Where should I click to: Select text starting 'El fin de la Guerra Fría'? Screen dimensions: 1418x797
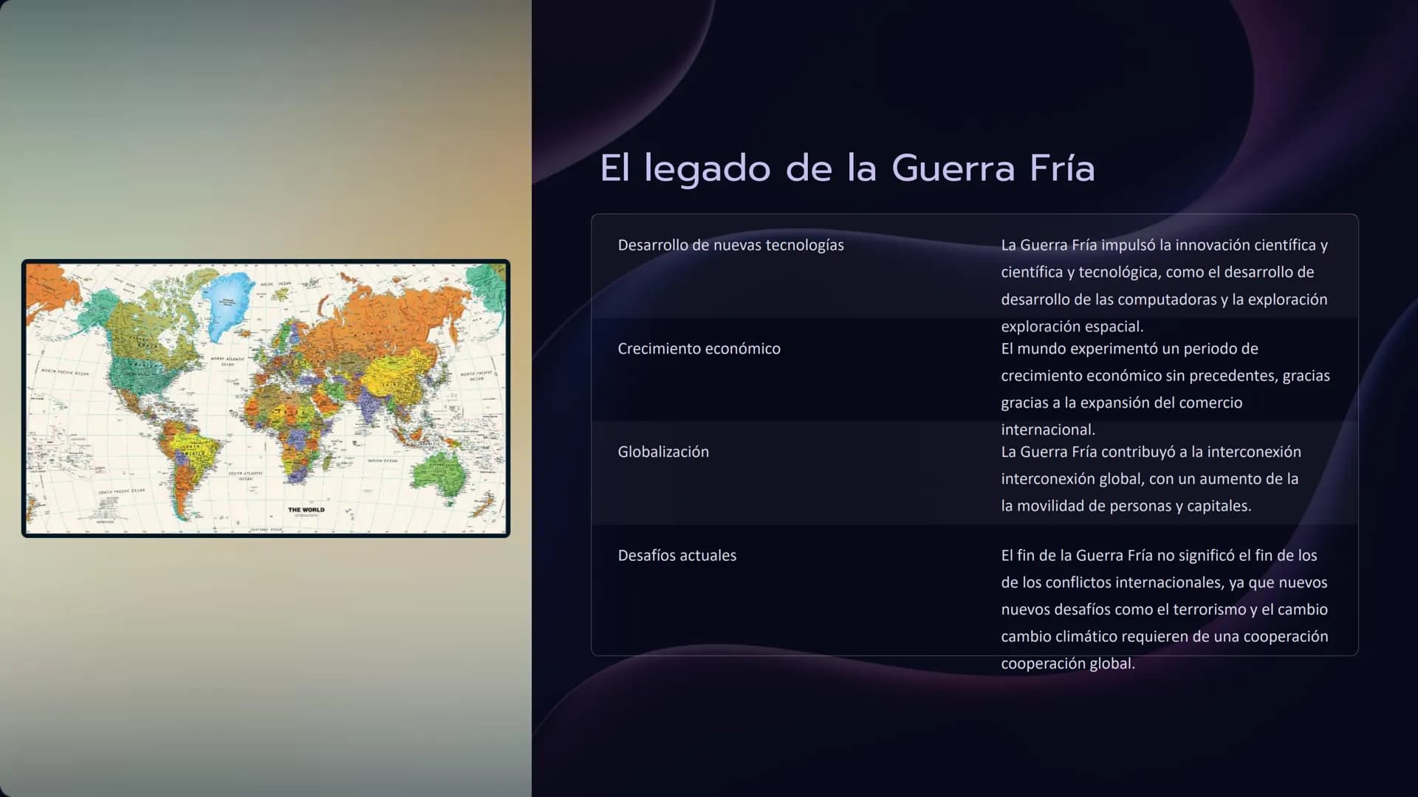pos(1165,610)
